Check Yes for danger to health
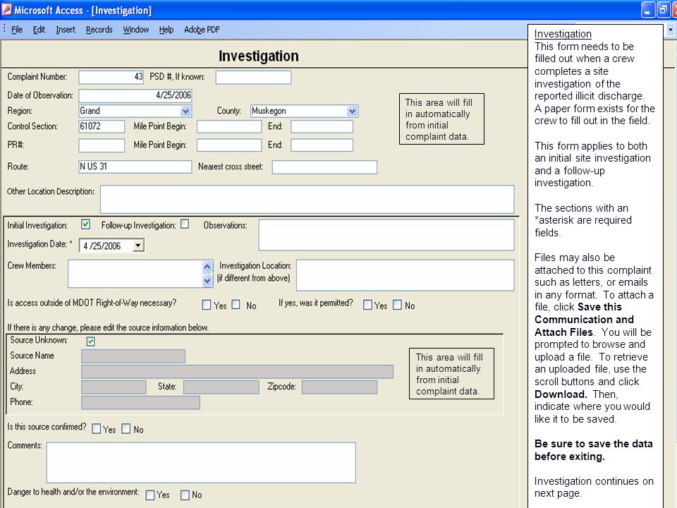677x508 pixels. click(x=150, y=495)
